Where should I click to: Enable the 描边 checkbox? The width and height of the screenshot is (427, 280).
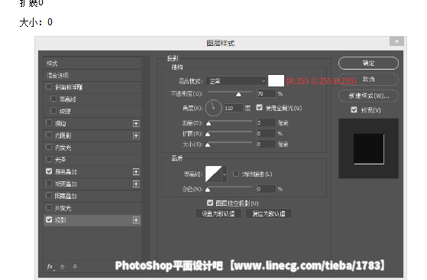pyautogui.click(x=49, y=123)
